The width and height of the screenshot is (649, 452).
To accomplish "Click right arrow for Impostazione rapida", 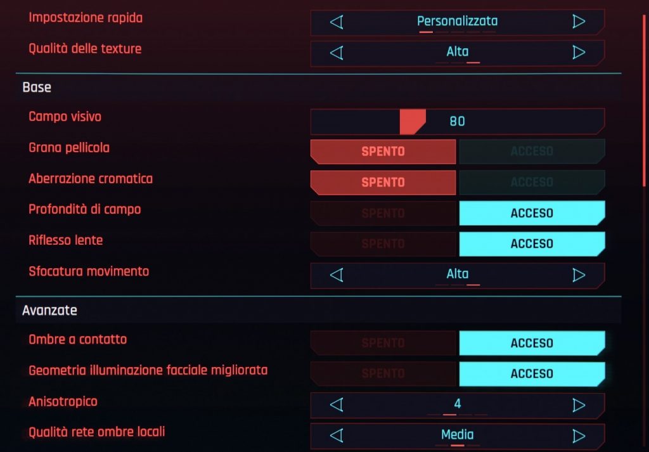I will tap(579, 22).
